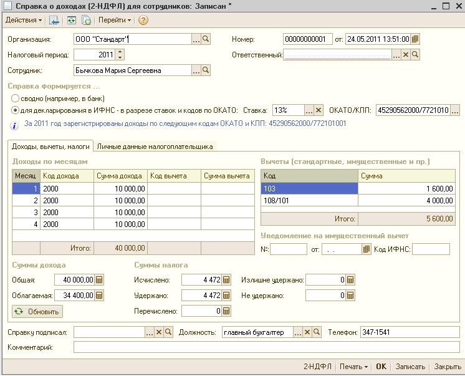Open 'Справку подписал' selection ellipsis button
The image size is (465, 376).
pos(150,332)
